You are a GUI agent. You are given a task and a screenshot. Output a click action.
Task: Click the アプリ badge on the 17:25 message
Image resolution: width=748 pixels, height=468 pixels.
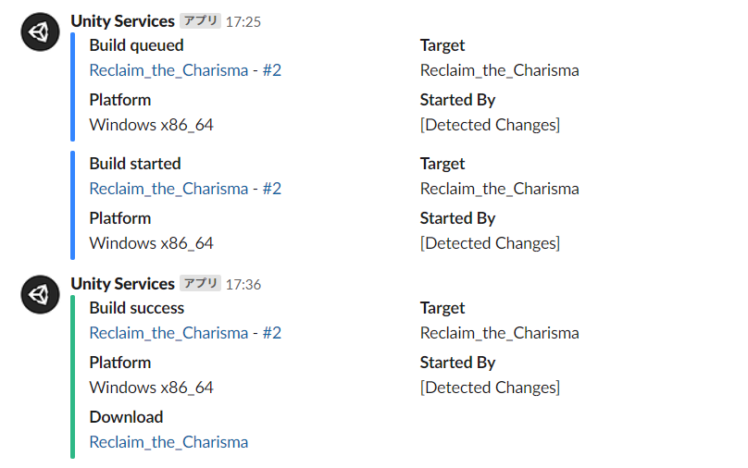200,21
